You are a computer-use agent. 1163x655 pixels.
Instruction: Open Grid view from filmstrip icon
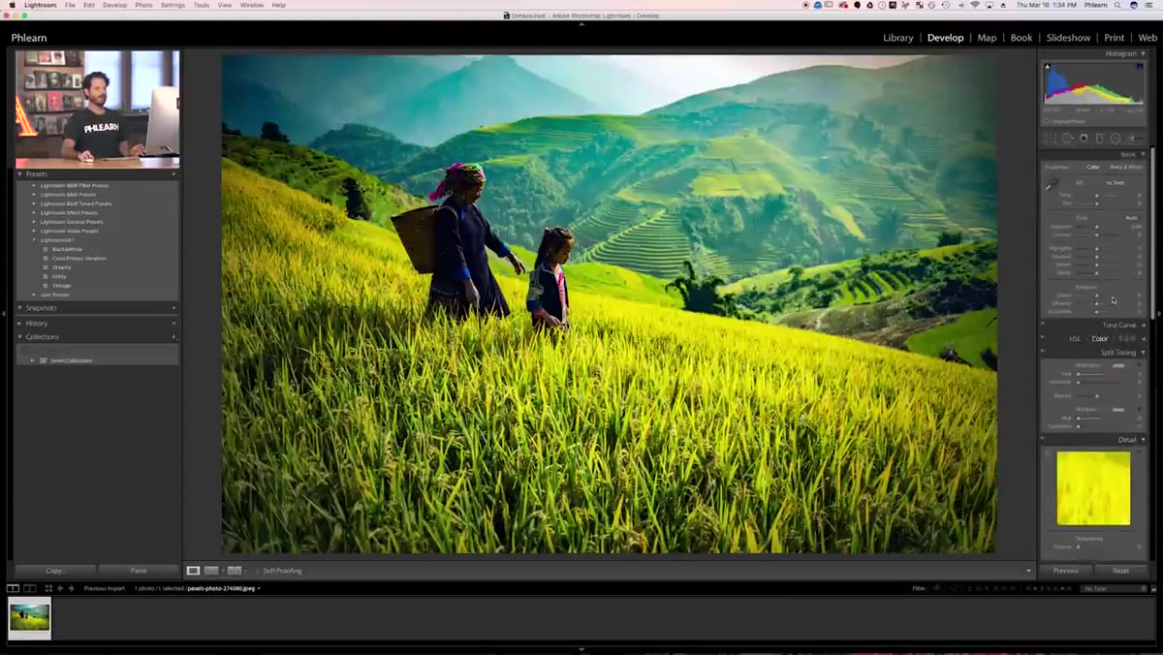[48, 588]
